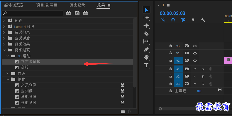Viewport: 232px width, 116px height.
Task: Select the Selection arrow tool
Action: click(x=146, y=10)
